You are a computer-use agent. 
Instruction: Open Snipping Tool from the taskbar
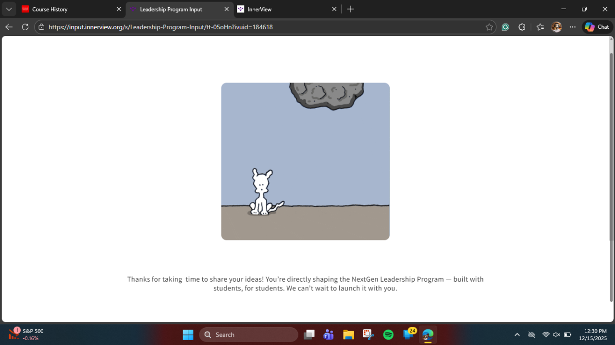pos(369,334)
